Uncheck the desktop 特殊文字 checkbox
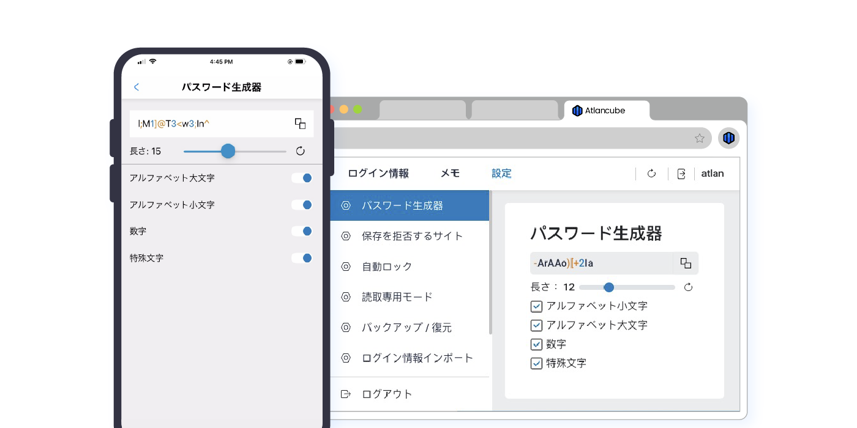Viewport: 857px width, 428px height. 536,363
